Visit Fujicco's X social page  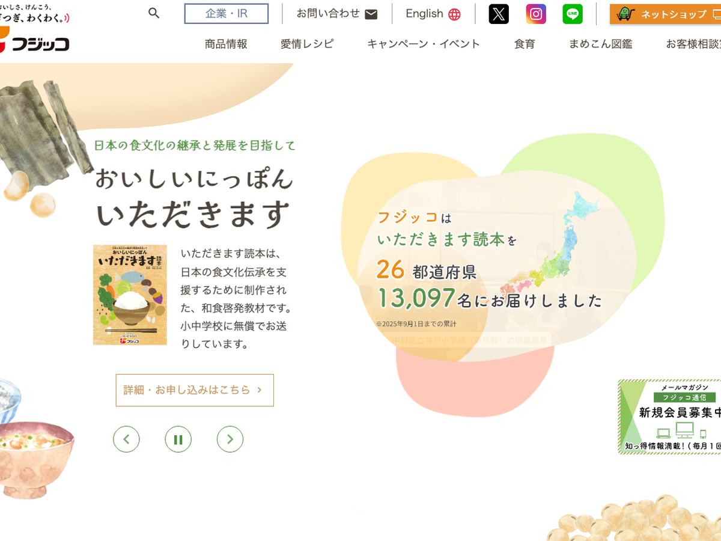click(499, 14)
